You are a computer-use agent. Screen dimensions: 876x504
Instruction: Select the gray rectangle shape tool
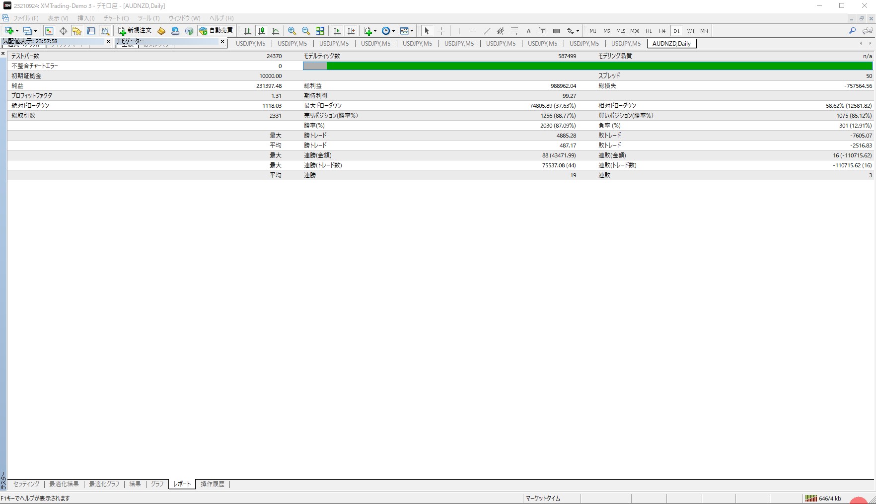pos(556,31)
